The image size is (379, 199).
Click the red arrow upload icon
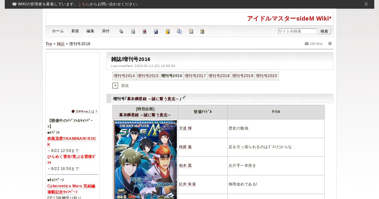point(144,31)
